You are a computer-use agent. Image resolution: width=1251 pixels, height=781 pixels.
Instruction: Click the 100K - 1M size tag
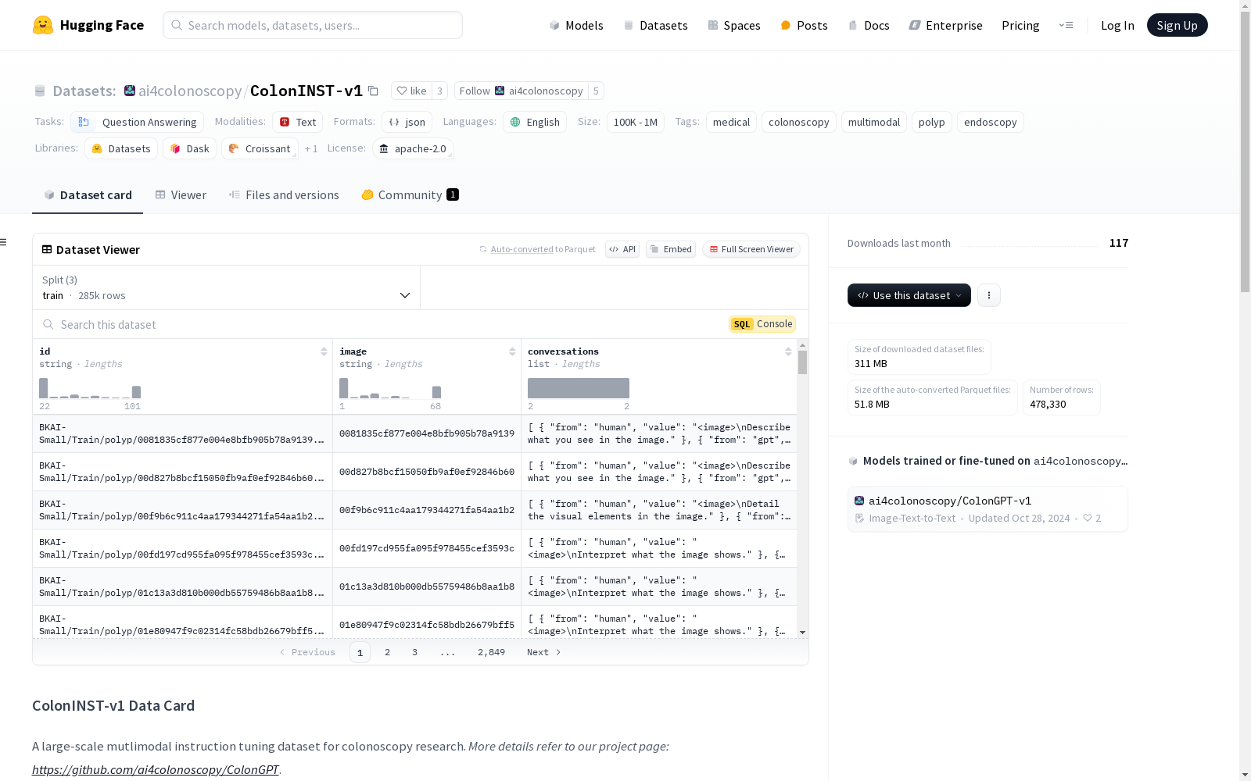tap(635, 122)
